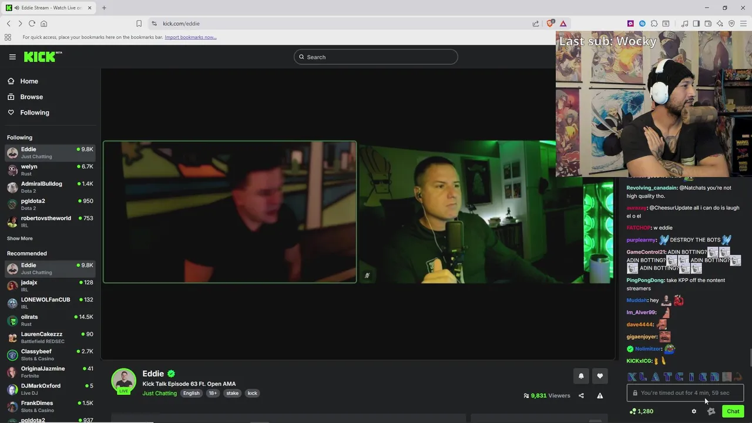The image size is (752, 423).
Task: Click PingPongDong username in chat
Action: (x=645, y=280)
